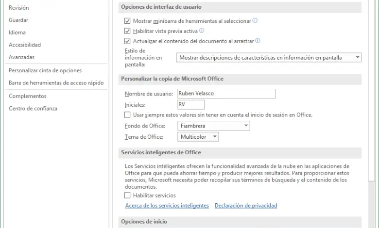Open the Guardar options category
The height and width of the screenshot is (228, 379).
point(18,20)
